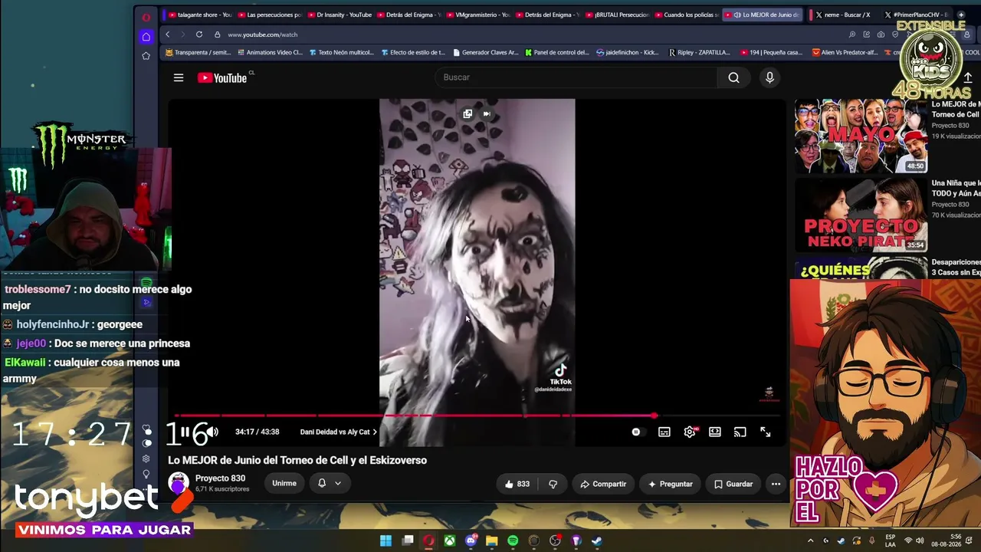The height and width of the screenshot is (552, 981).
Task: Switch the player to theater mode
Action: (x=715, y=432)
